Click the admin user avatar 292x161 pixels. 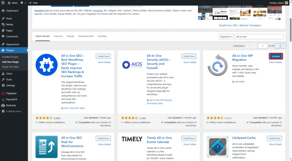[286, 3]
